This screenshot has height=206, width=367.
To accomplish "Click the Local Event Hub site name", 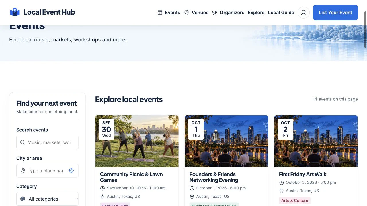I will (49, 12).
